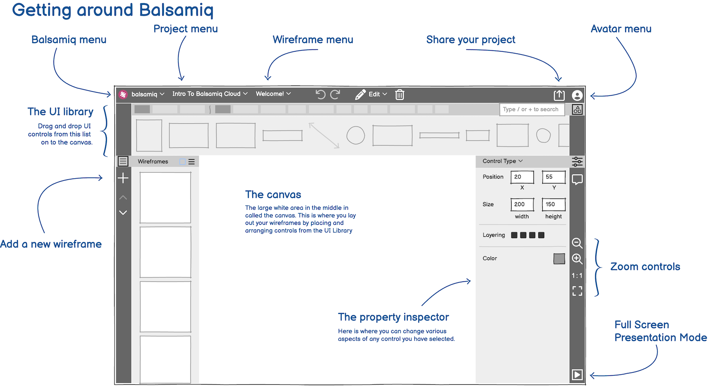Click the zoom in magnifier
The image size is (713, 386).
tap(577, 259)
